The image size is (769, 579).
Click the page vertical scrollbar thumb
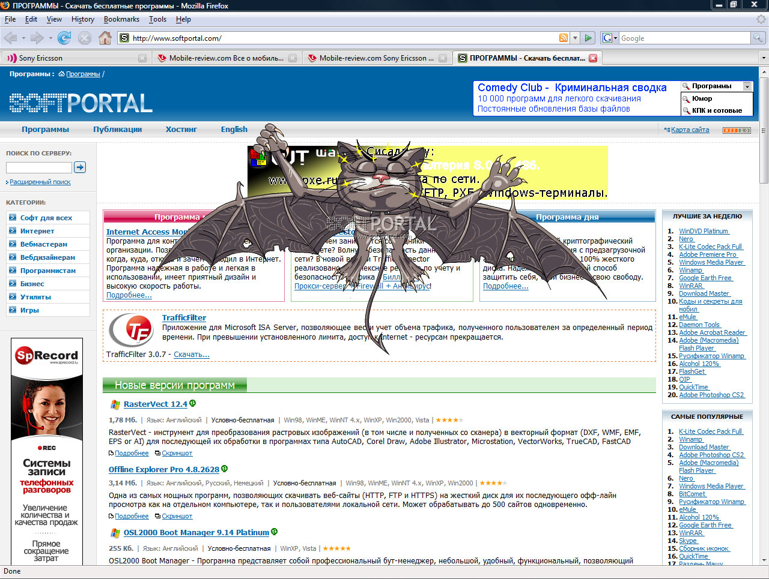[x=764, y=130]
